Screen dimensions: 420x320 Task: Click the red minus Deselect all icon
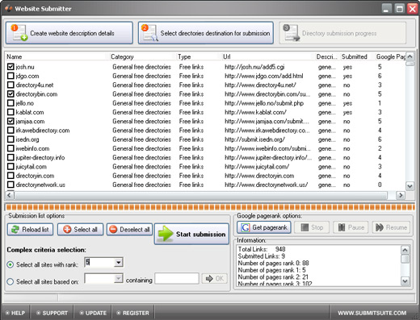pyautogui.click(x=113, y=230)
